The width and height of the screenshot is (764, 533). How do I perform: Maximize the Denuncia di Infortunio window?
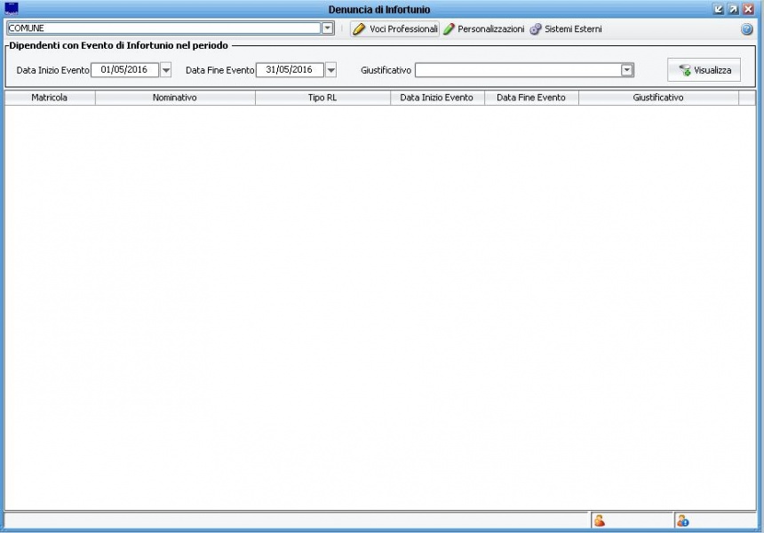point(733,9)
